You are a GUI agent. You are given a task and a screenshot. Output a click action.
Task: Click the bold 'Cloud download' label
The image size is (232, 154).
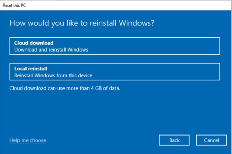[34, 43]
